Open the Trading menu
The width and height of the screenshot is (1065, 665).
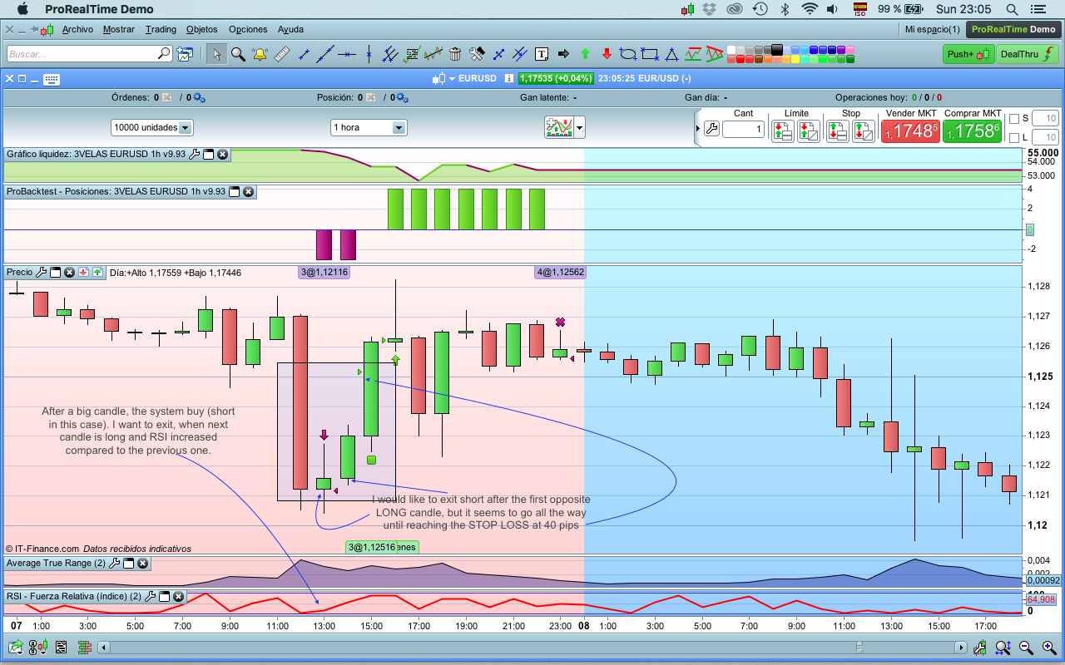161,29
